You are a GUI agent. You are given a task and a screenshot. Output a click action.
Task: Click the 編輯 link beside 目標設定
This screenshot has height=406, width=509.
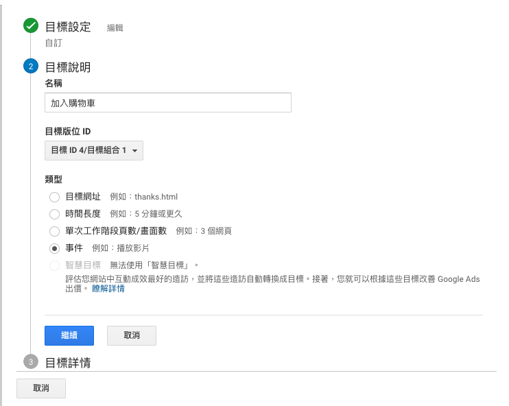click(x=115, y=27)
